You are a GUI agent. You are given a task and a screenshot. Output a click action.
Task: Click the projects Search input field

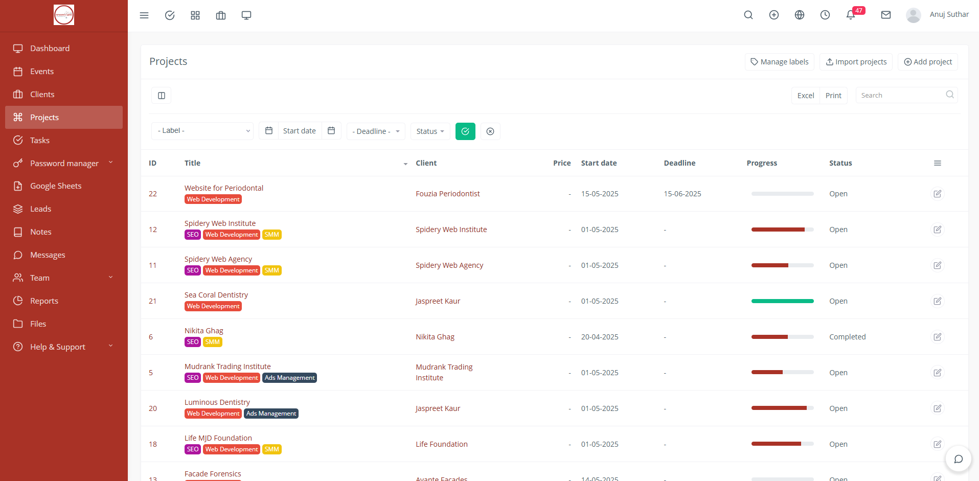pyautogui.click(x=906, y=95)
